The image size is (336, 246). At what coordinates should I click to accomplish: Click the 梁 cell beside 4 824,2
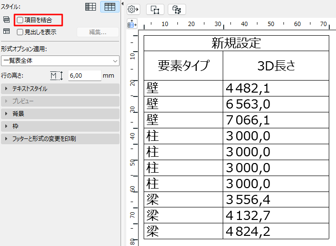pos(184,231)
